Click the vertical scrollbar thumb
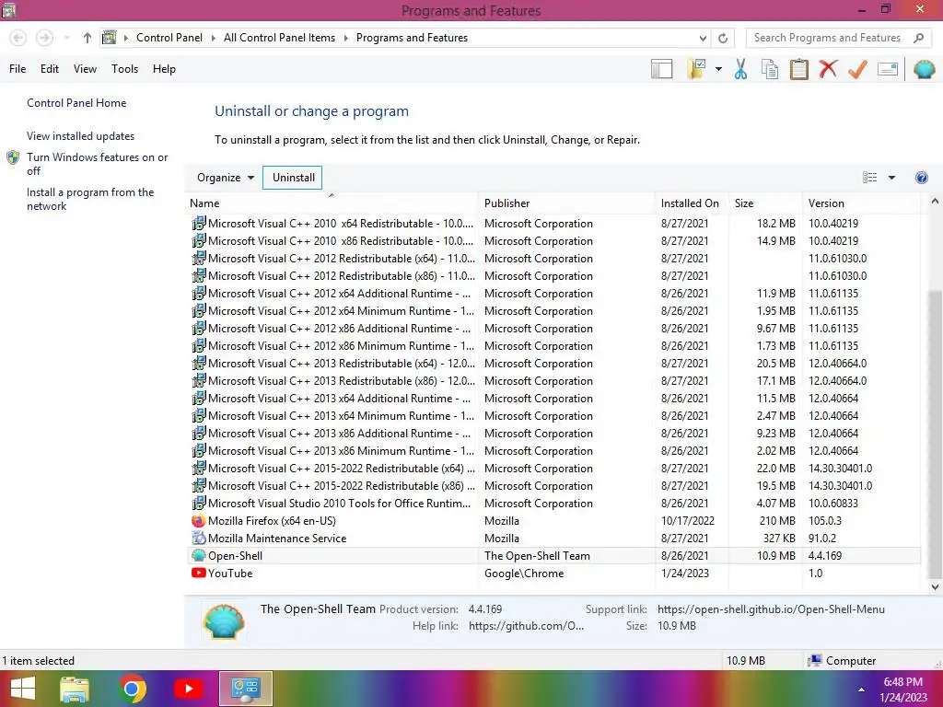943x707 pixels. pos(935,434)
